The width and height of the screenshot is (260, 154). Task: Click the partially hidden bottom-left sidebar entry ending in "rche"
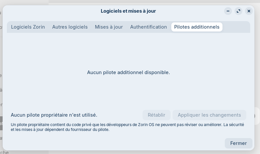(x=5, y=152)
